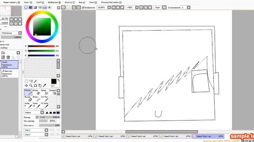Click the trash icon to delete layer
This screenshot has height=142, width=254.
point(8,57)
